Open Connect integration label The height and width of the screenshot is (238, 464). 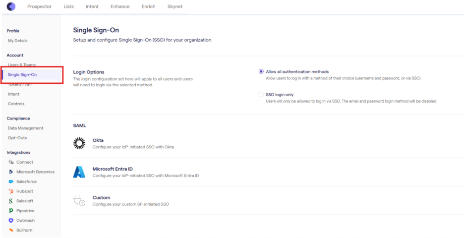tap(25, 162)
